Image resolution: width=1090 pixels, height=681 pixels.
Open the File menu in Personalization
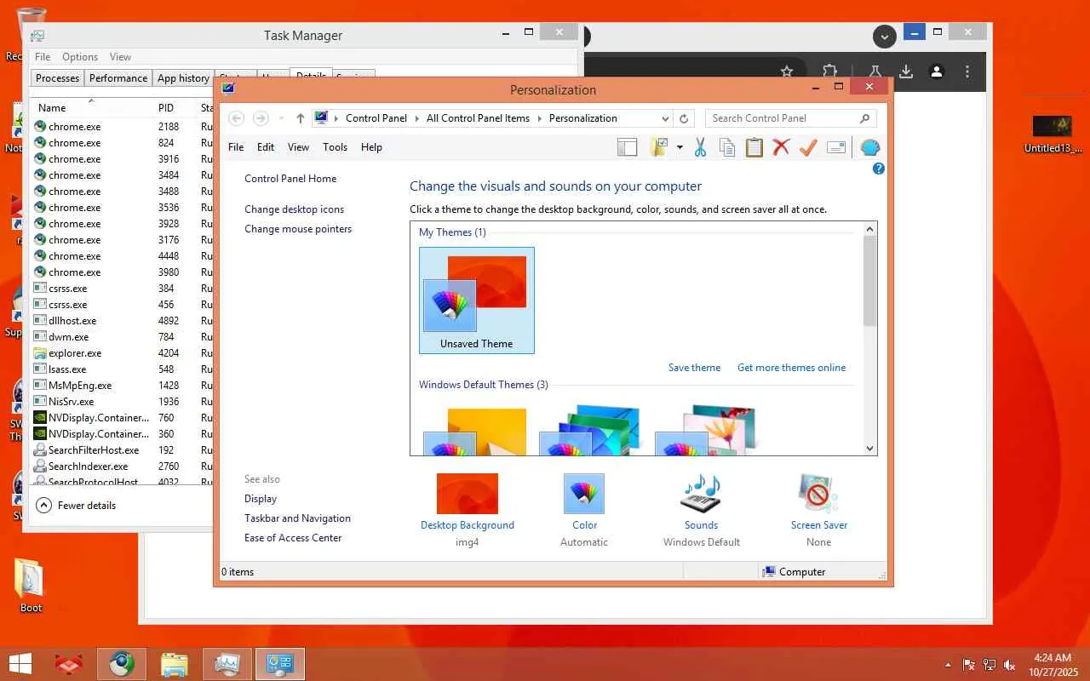[236, 147]
